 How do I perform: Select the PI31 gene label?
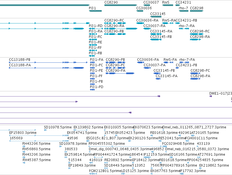click(x=92, y=8)
